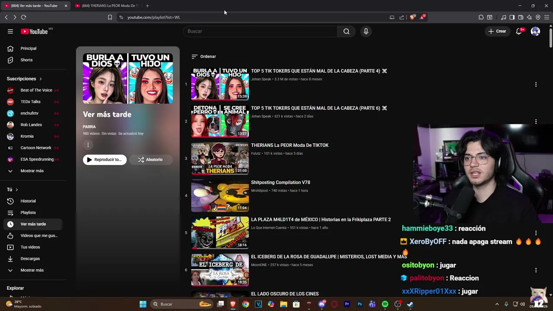
Task: Reload the current page
Action: (x=23, y=17)
